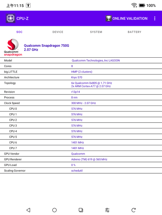The height and width of the screenshot is (215, 162).
Task: Select the CPU 1 row label
Action: point(13,114)
